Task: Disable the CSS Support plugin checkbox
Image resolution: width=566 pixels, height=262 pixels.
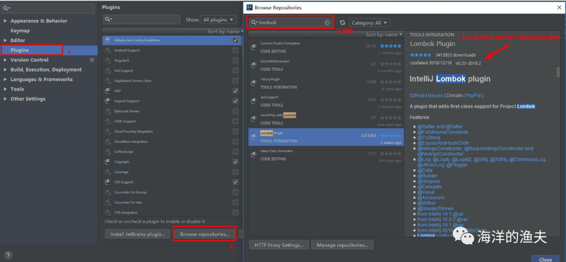Action: click(x=235, y=182)
